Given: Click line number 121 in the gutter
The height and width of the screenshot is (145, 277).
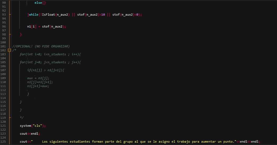Looking at the screenshot, I should [x=3, y=126].
